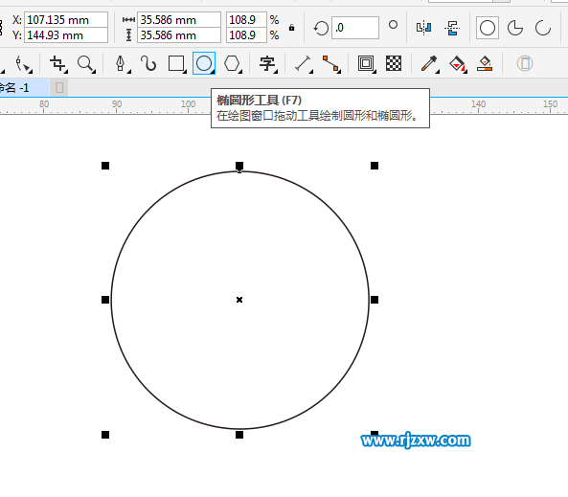Mirror the object horizontally
568x497 pixels.
[423, 28]
